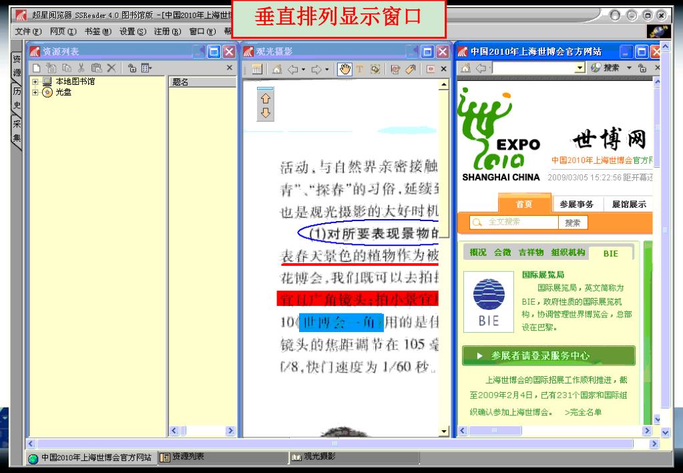Screen dimensions: 683x473
Task: Open the dropdown arrow next to 搜索
Action: (629, 67)
